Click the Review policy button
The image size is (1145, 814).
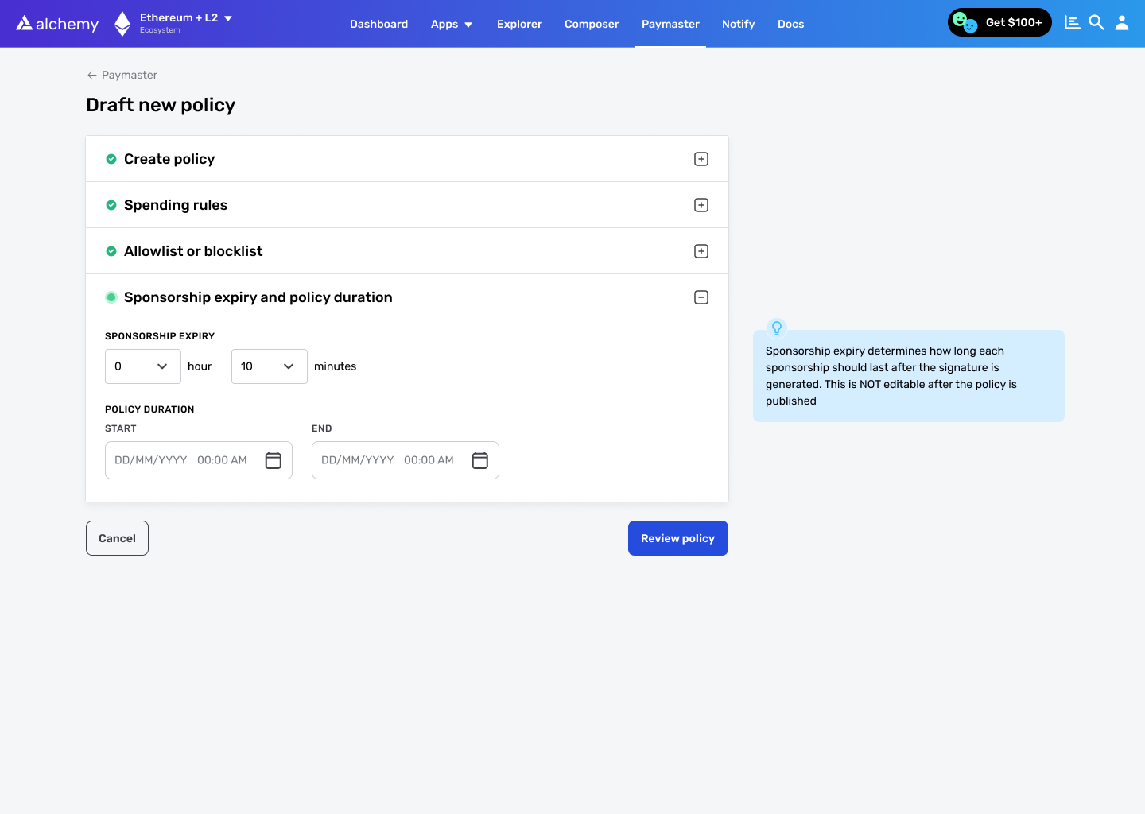coord(678,538)
